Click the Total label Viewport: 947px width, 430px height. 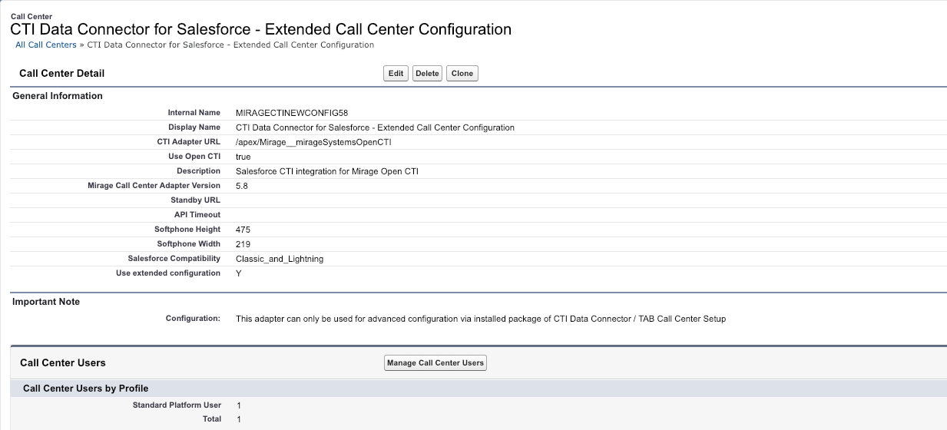point(212,419)
